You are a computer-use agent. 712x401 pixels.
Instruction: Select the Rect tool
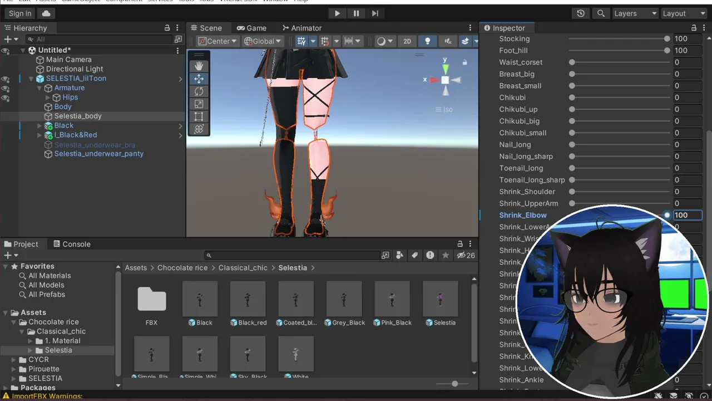199,116
